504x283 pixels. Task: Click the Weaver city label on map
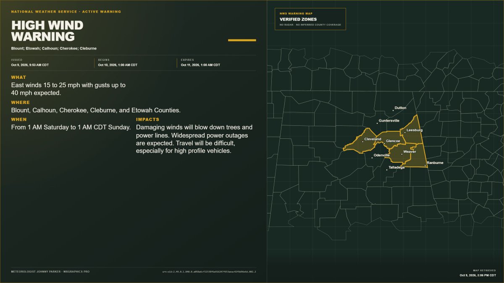tap(409, 152)
